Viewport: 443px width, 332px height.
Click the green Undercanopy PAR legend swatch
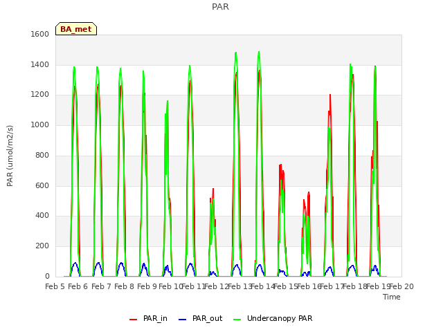pyautogui.click(x=237, y=320)
